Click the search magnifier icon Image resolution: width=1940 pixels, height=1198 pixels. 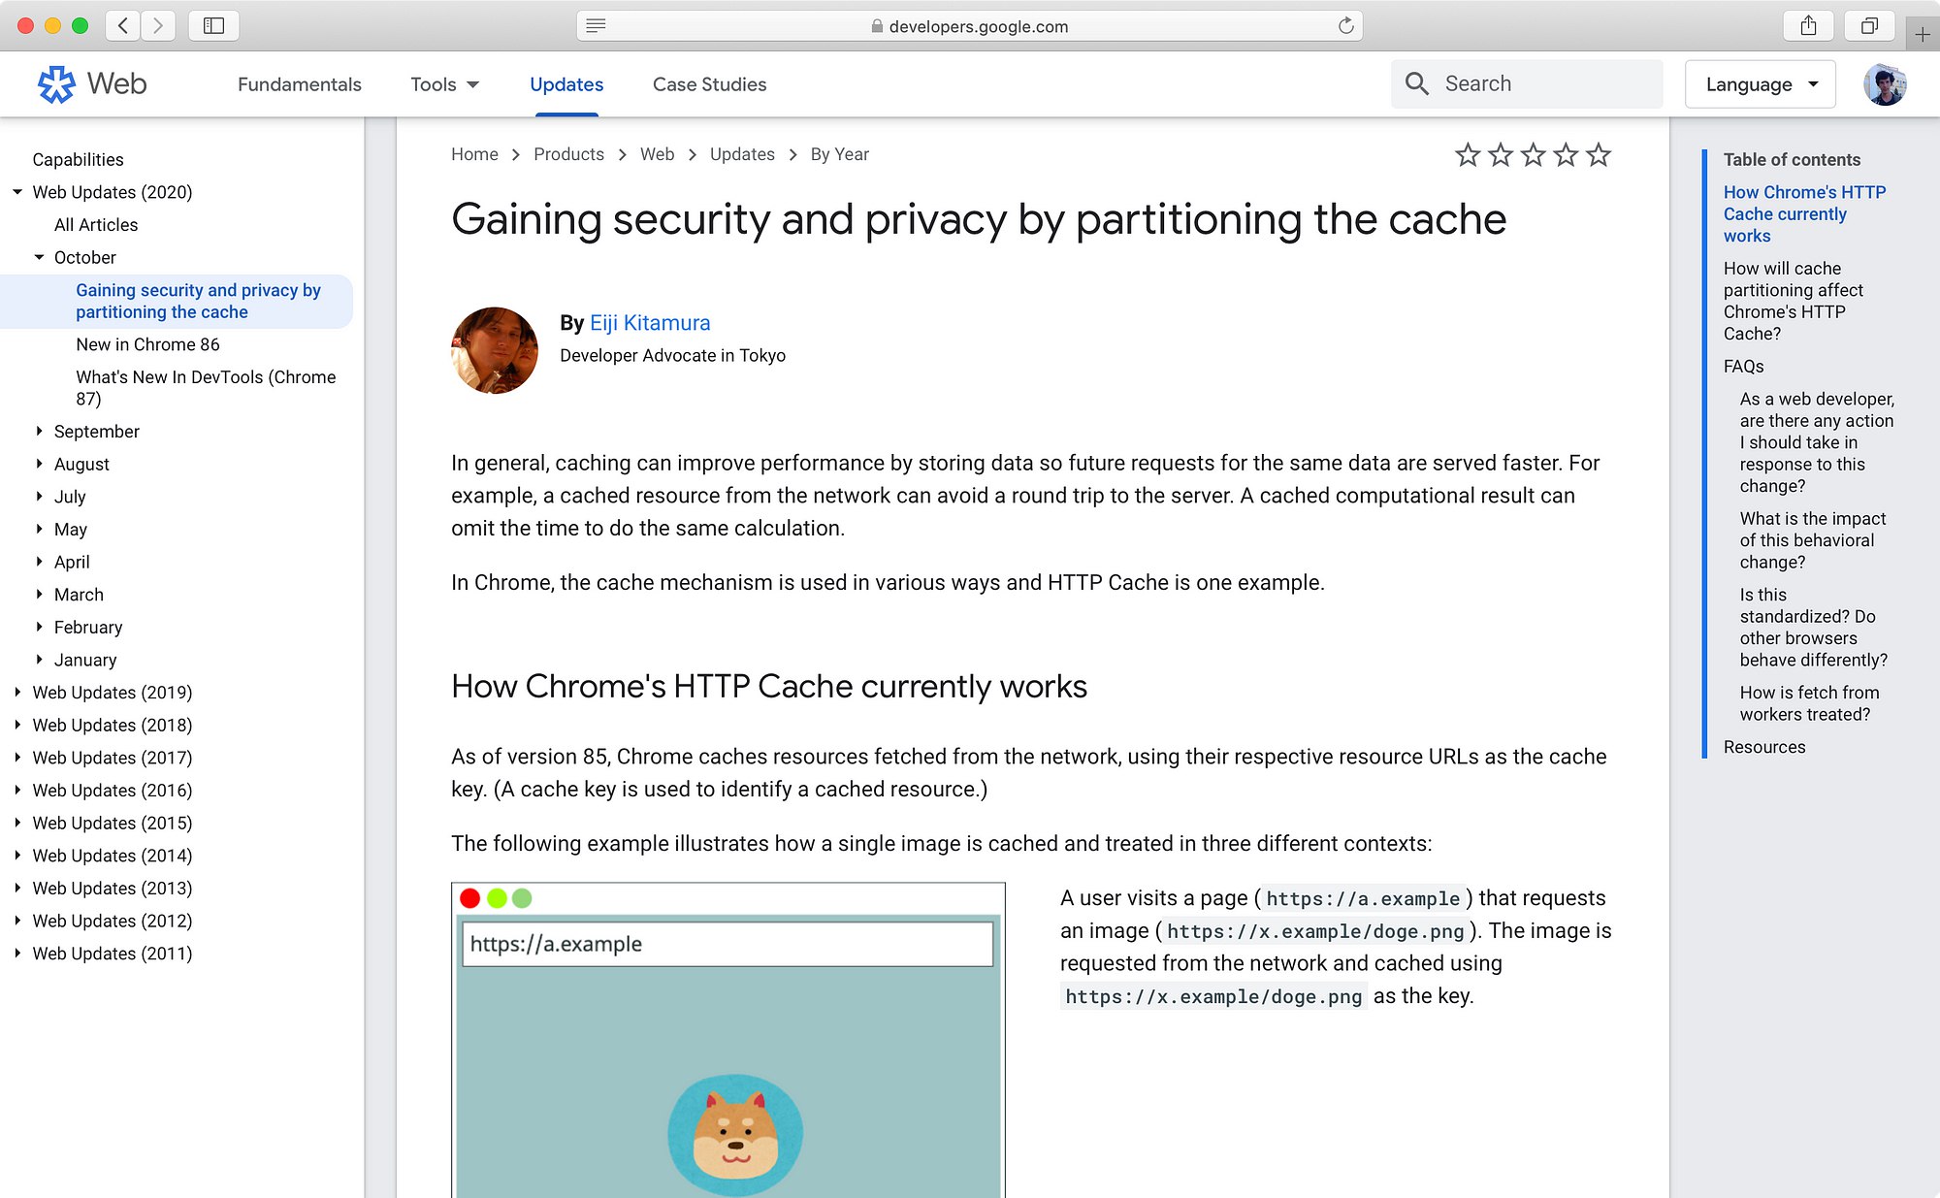coord(1417,84)
